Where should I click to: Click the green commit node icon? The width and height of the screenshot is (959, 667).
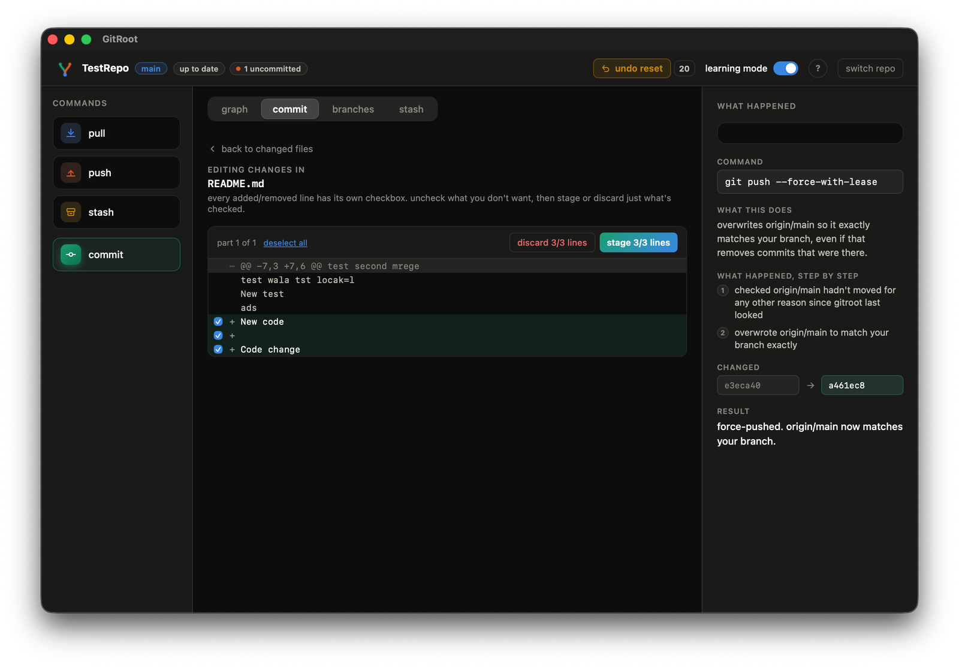(71, 254)
